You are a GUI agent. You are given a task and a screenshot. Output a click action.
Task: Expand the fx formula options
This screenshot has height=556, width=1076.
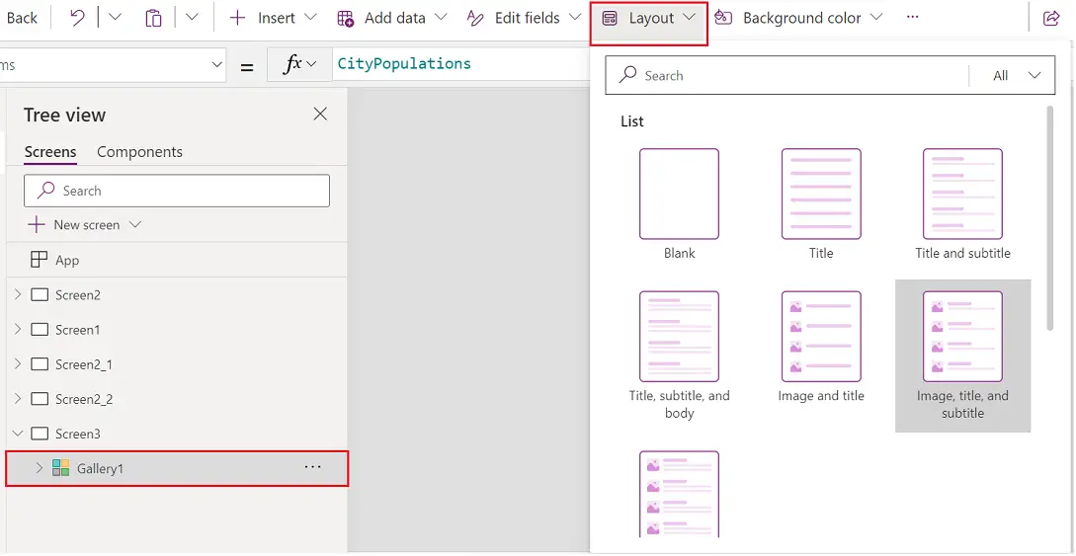point(300,64)
